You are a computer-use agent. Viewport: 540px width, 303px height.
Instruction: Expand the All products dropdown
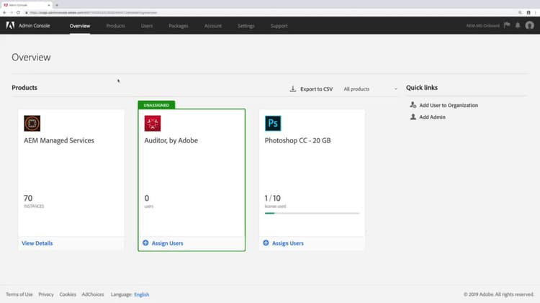(x=370, y=89)
